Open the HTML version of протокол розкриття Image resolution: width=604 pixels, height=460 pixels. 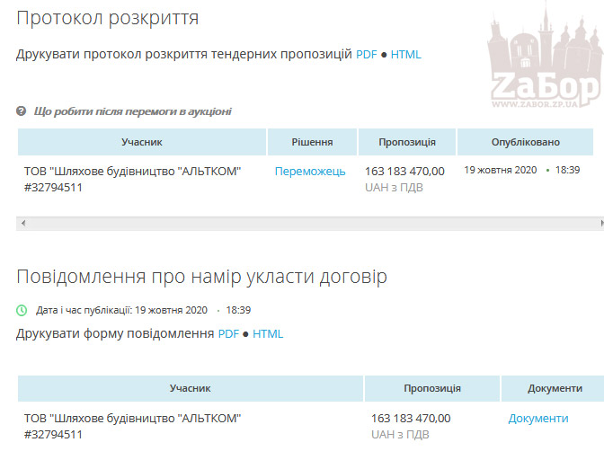pos(405,54)
